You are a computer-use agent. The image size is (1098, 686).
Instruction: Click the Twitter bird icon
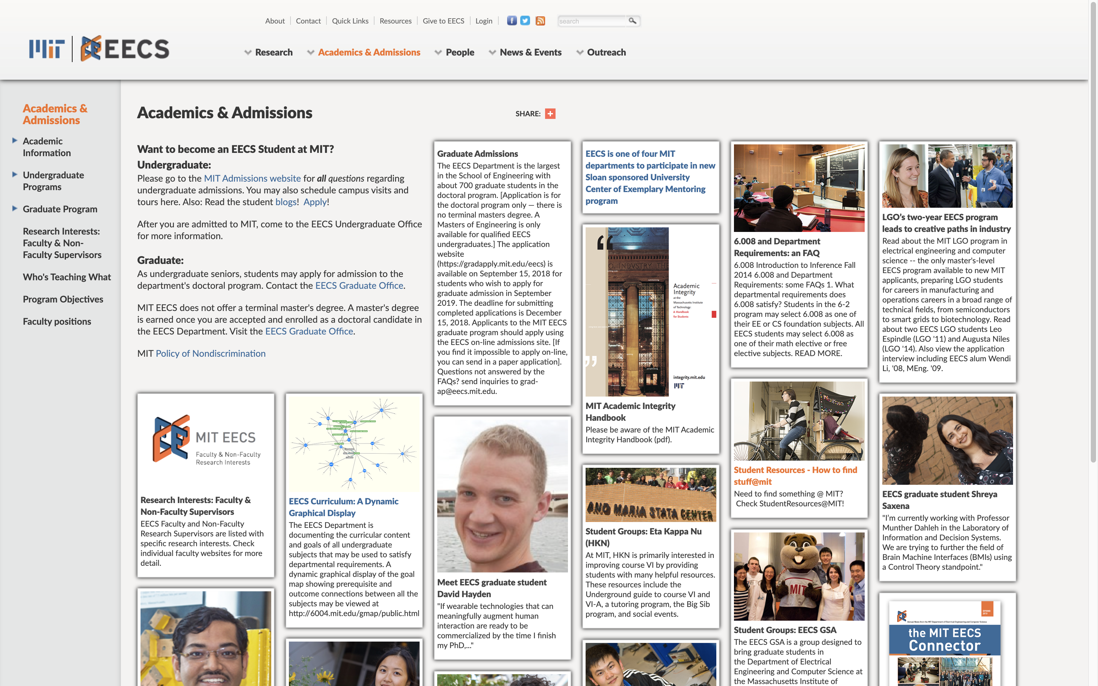pos(525,21)
